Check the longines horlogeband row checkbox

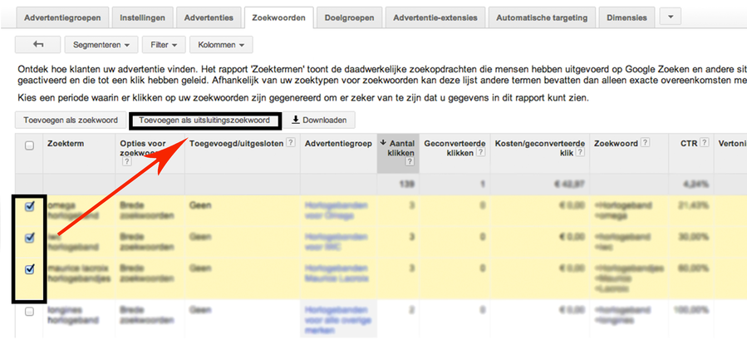30,311
